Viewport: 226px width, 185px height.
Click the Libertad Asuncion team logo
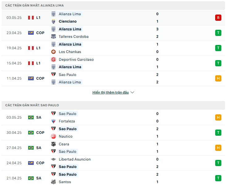pyautogui.click(x=53, y=159)
